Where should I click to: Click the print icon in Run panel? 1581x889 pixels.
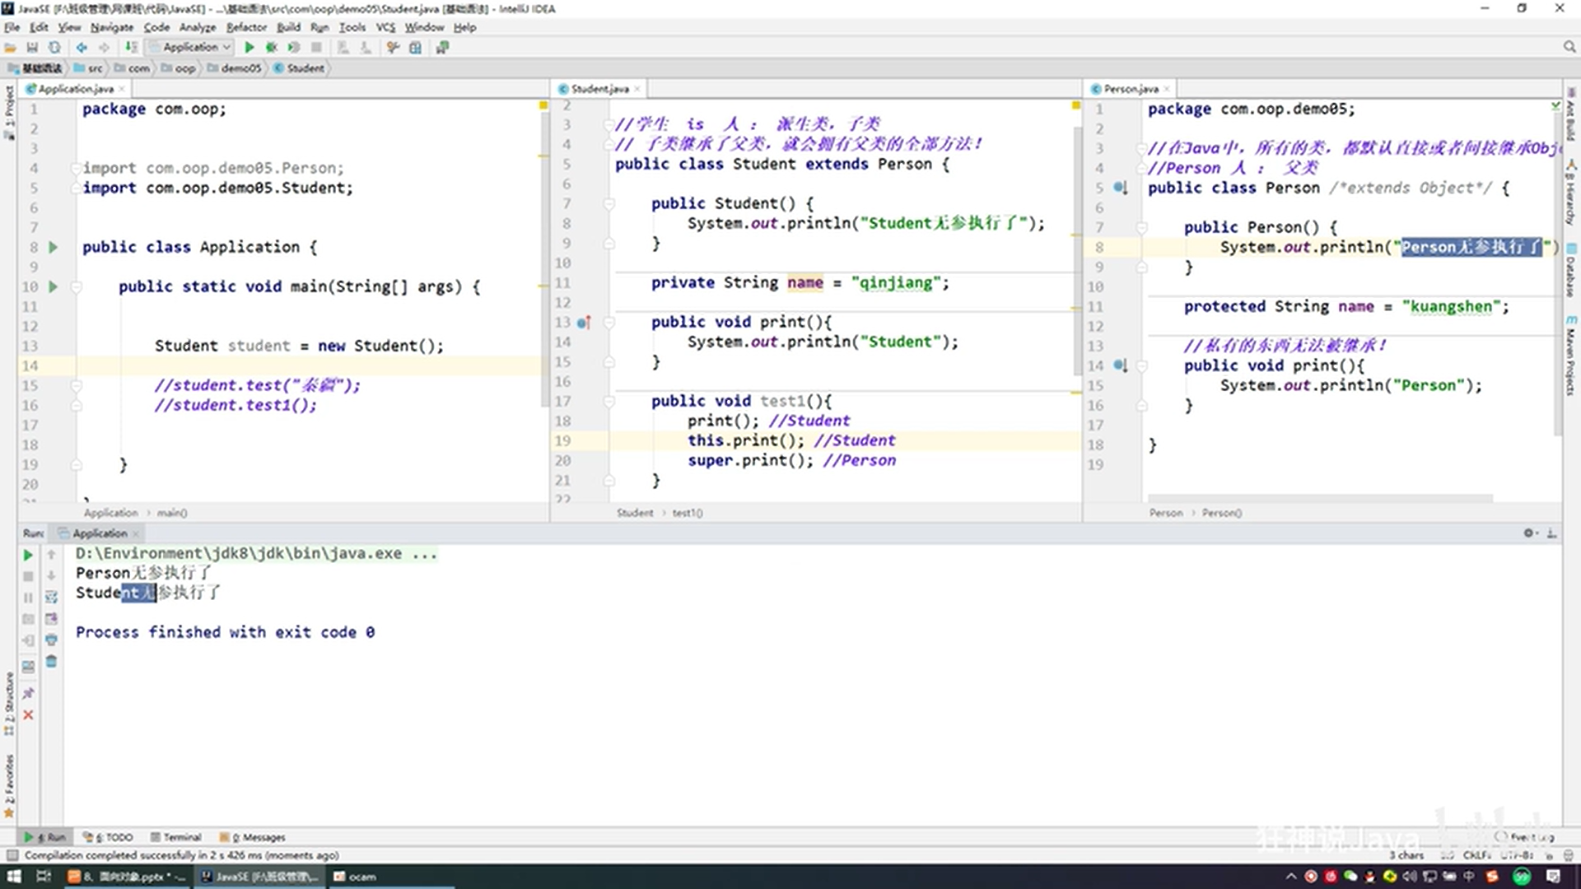[51, 640]
